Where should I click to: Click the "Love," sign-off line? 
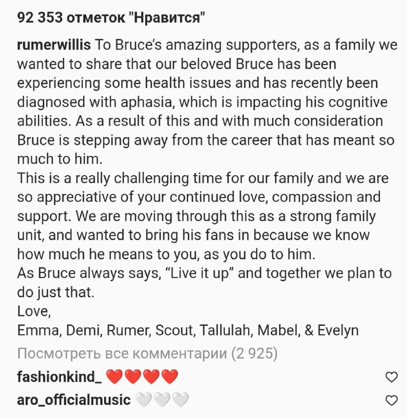(x=34, y=311)
